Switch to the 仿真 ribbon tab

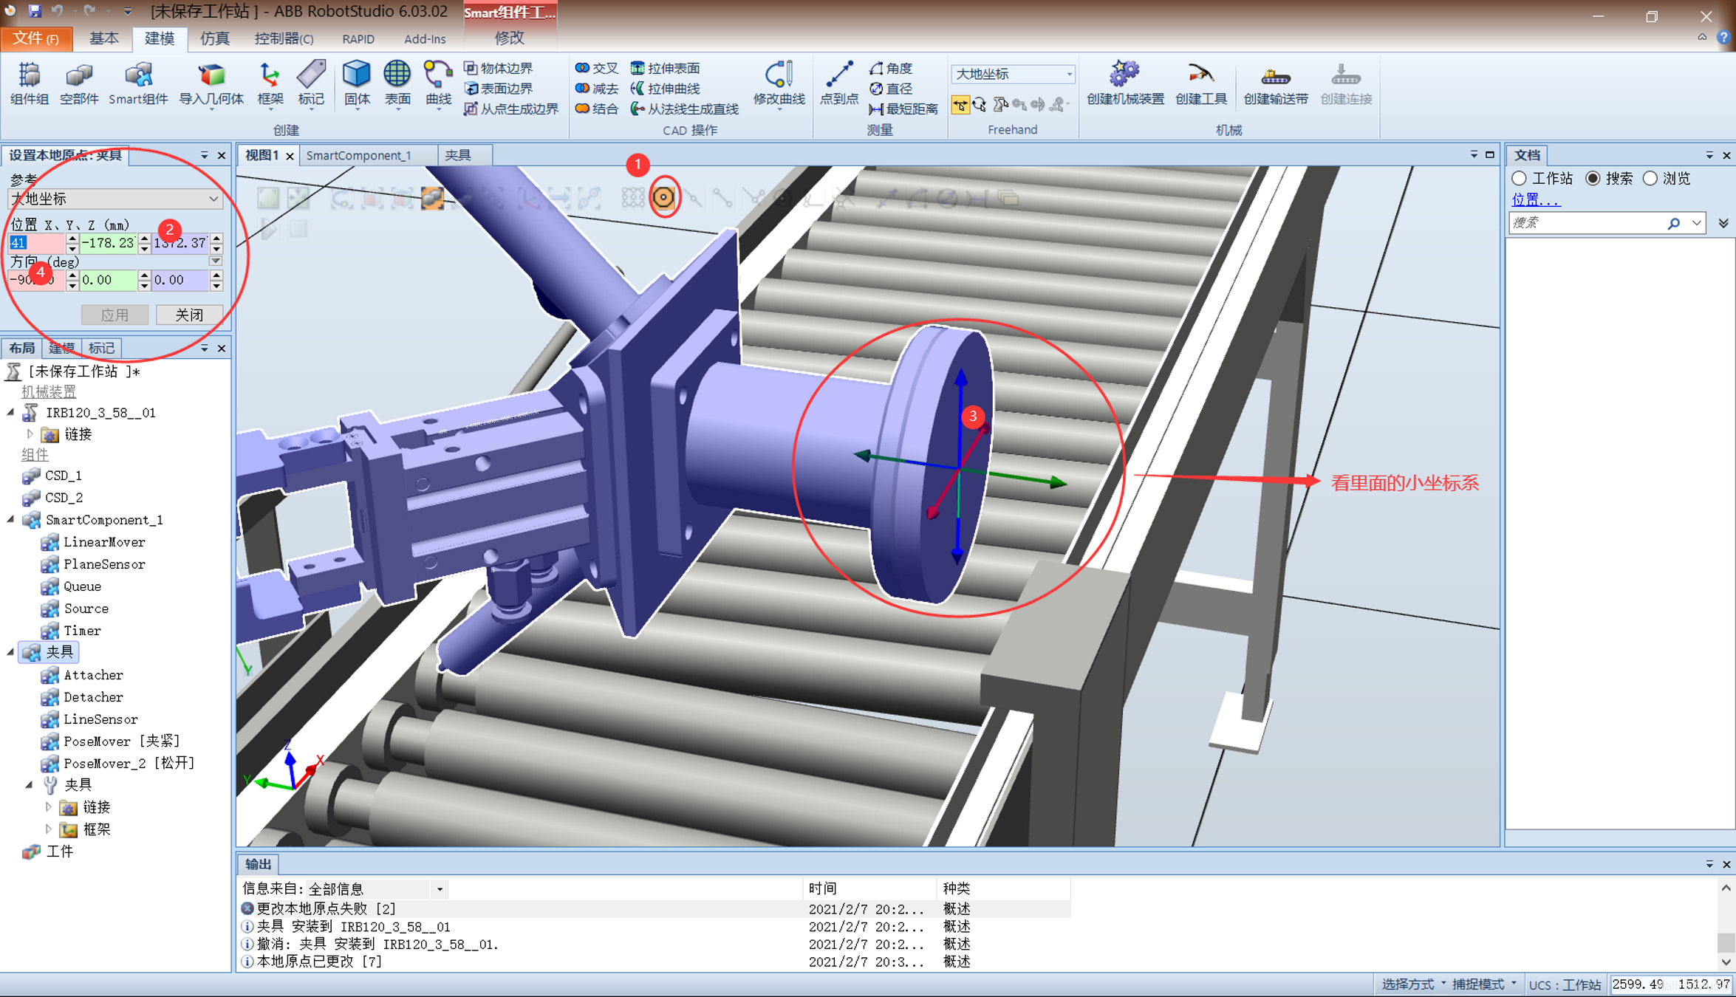(214, 38)
